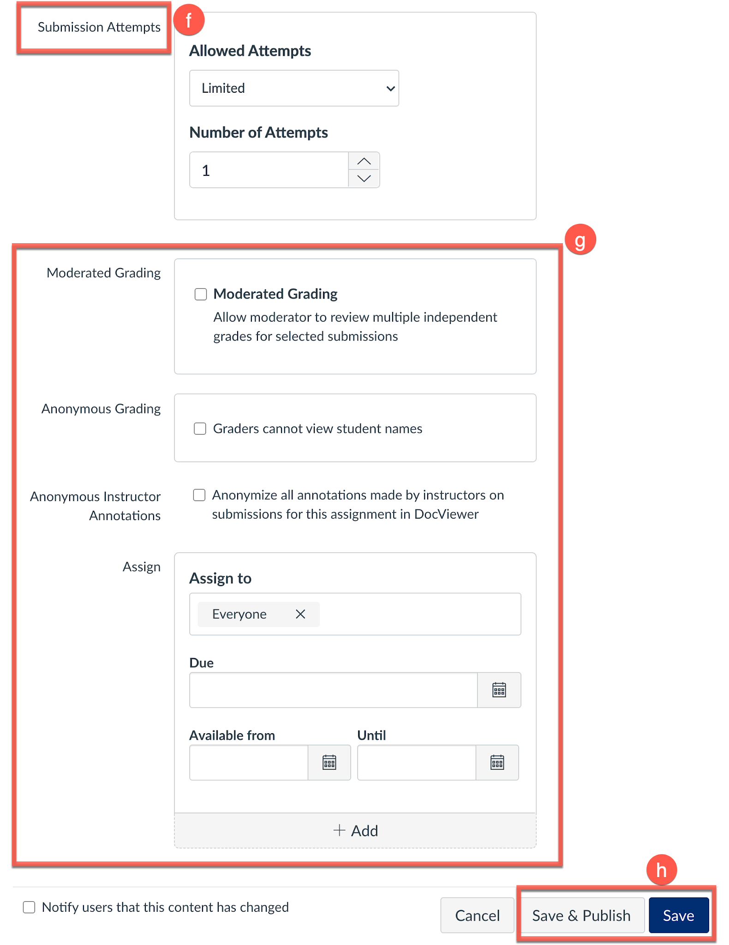Check Graders cannot view student names
The height and width of the screenshot is (945, 729).
[x=200, y=429]
